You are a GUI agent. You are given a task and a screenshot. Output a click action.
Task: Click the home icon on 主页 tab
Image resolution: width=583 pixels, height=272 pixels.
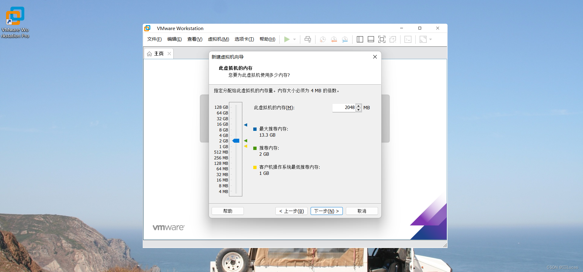click(x=149, y=54)
